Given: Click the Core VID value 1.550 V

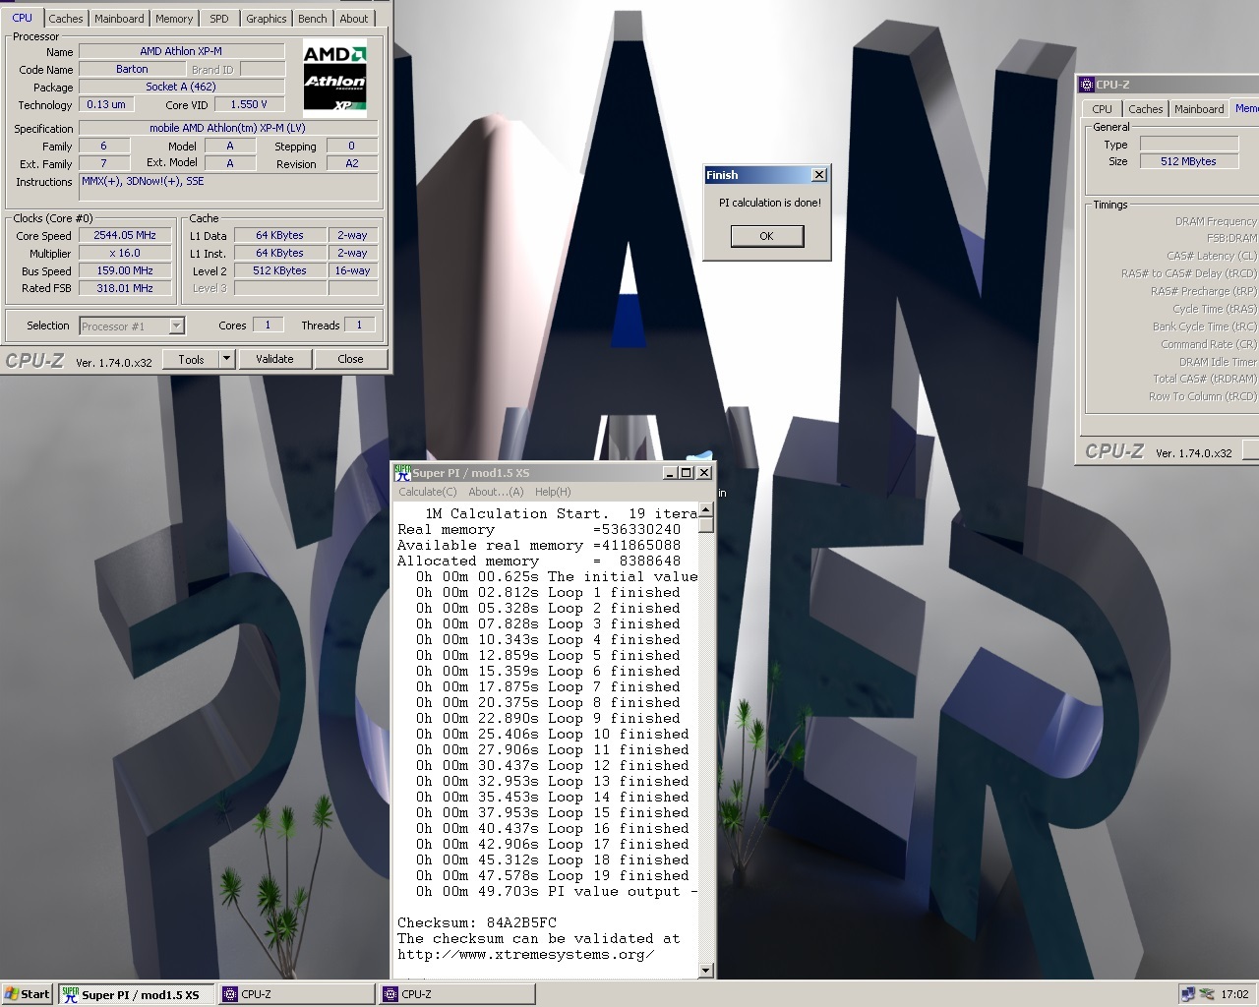Looking at the screenshot, I should coord(248,104).
